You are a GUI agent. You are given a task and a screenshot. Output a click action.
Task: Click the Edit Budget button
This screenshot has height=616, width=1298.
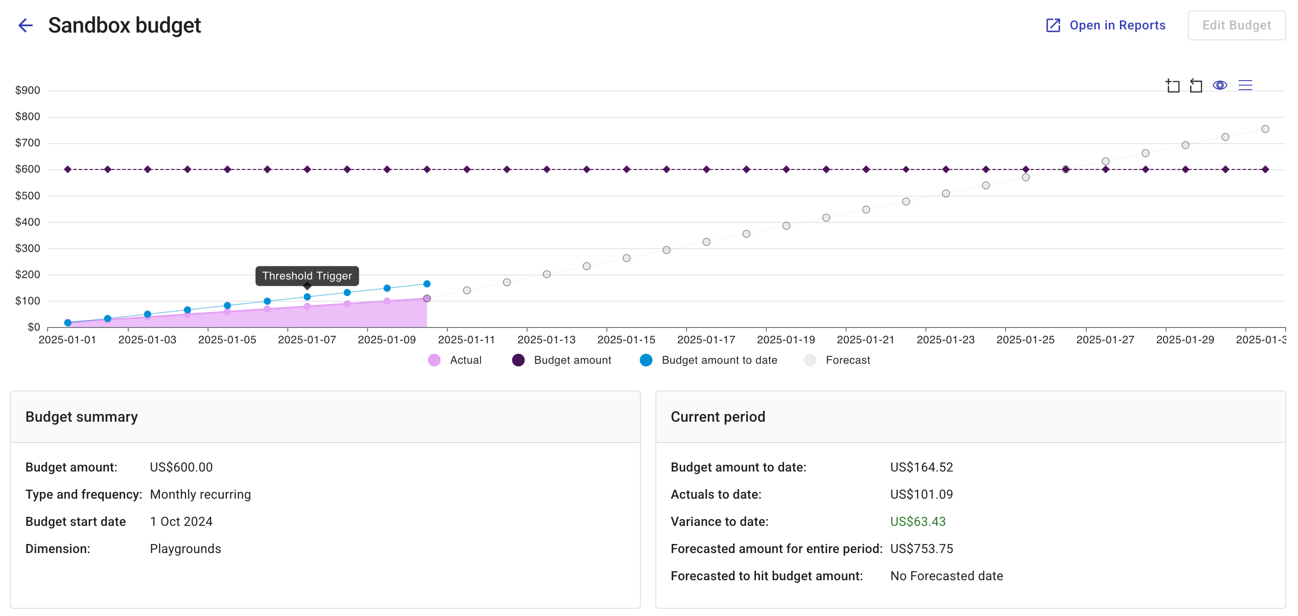click(x=1236, y=25)
